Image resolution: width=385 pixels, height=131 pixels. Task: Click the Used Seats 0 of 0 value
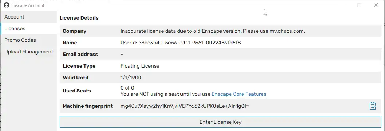(127, 88)
